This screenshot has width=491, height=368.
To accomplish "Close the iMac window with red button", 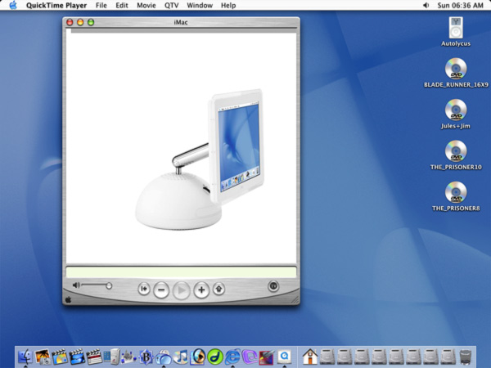I will pyautogui.click(x=70, y=22).
